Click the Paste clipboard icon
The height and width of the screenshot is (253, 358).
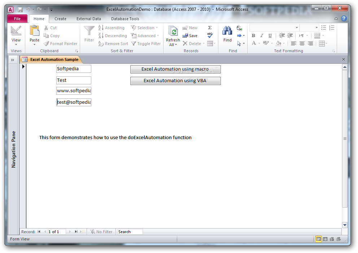click(35, 31)
